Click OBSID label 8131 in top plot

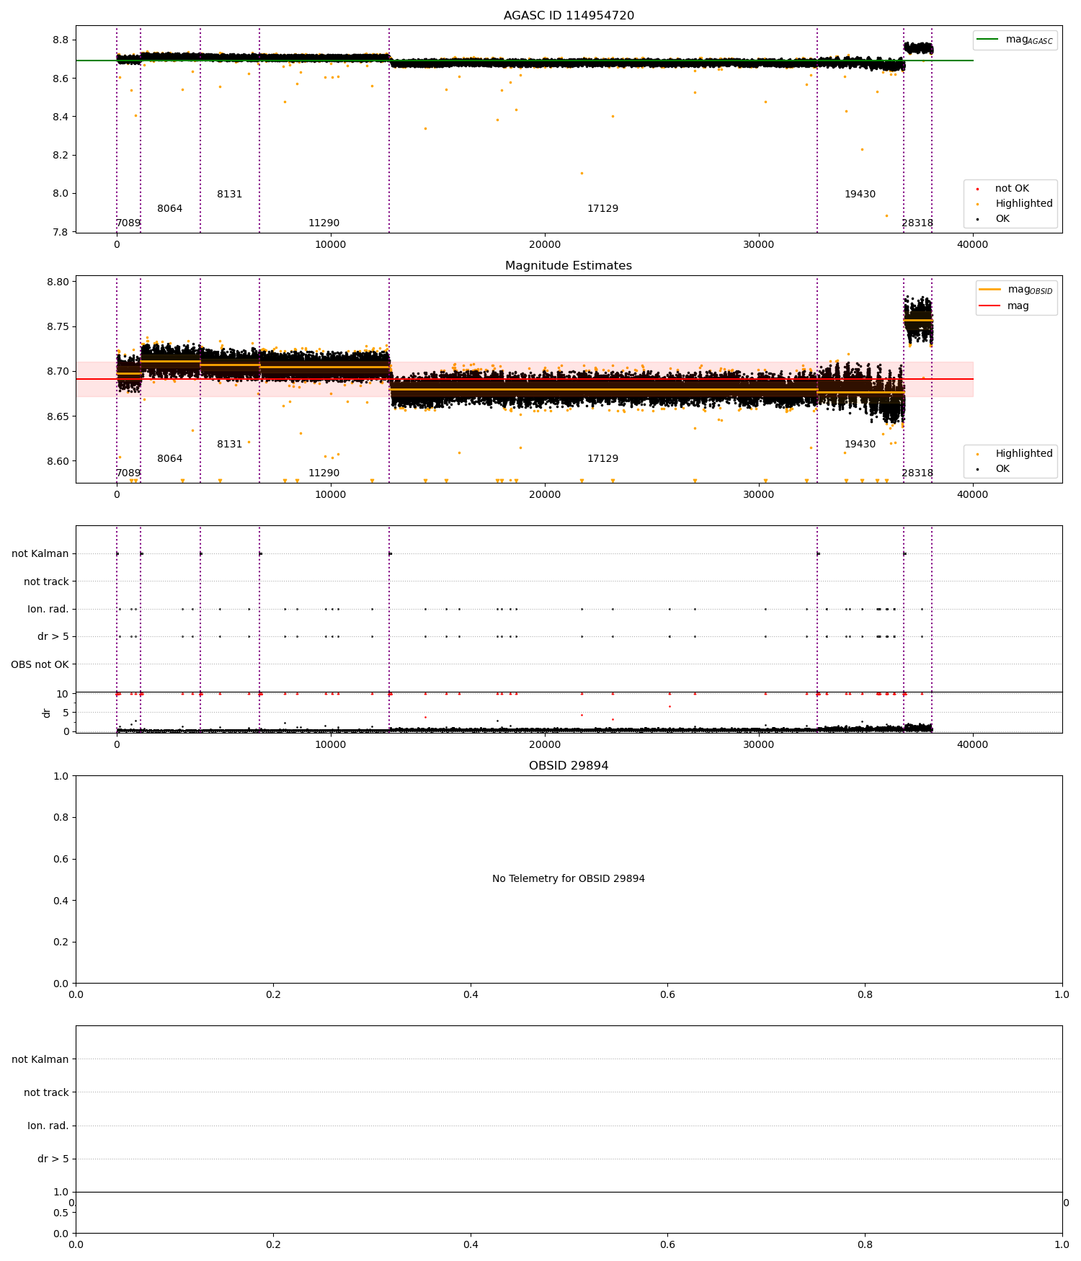point(229,195)
